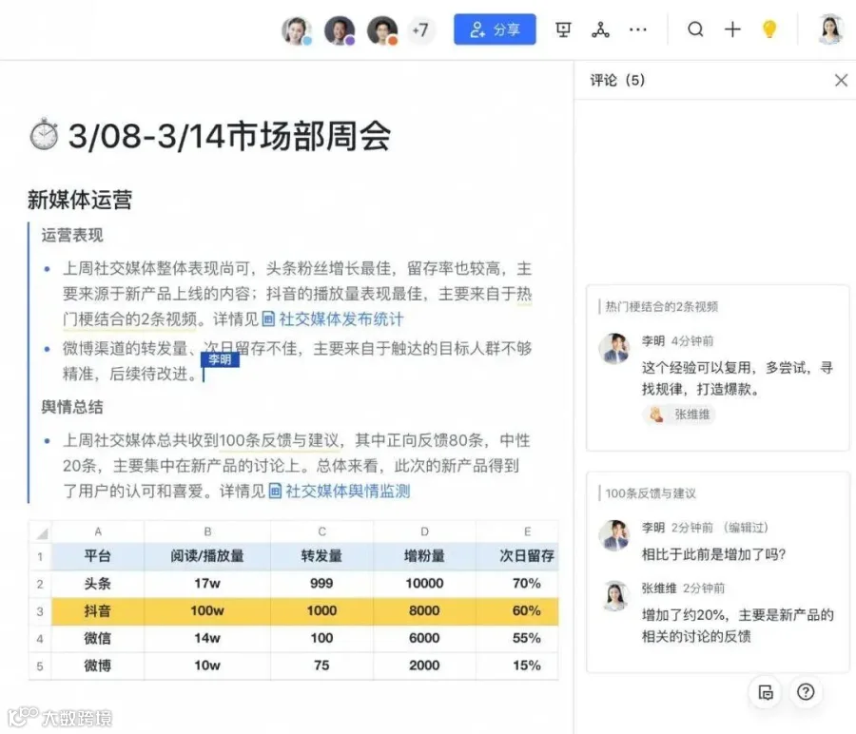Click the document title 3/08-3/14市场部周会

pyautogui.click(x=229, y=135)
